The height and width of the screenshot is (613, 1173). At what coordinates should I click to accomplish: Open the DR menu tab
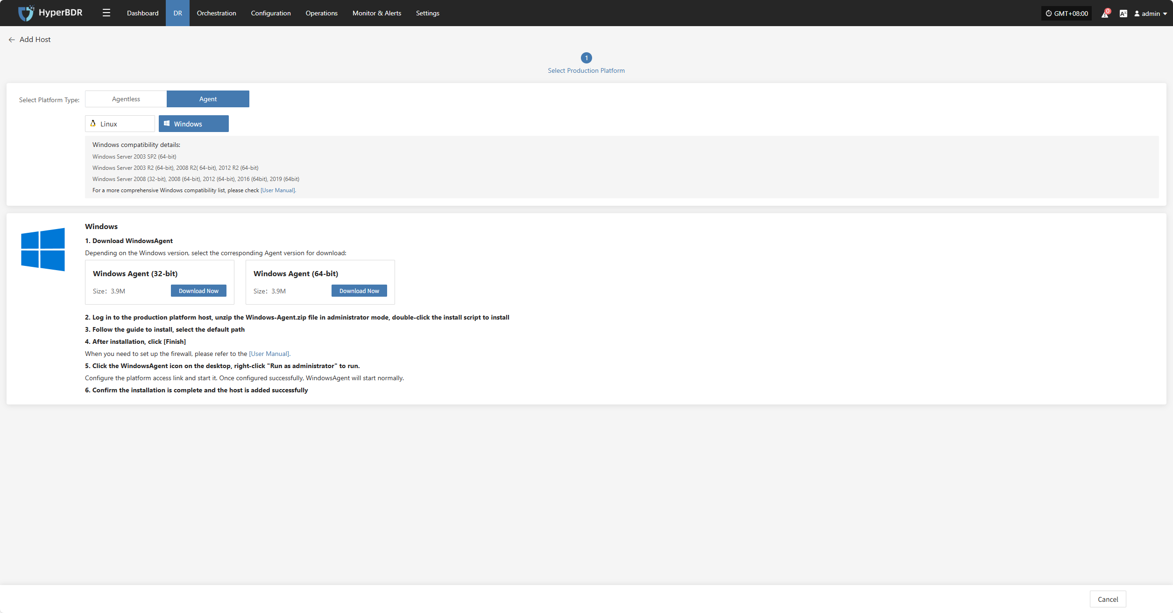177,13
